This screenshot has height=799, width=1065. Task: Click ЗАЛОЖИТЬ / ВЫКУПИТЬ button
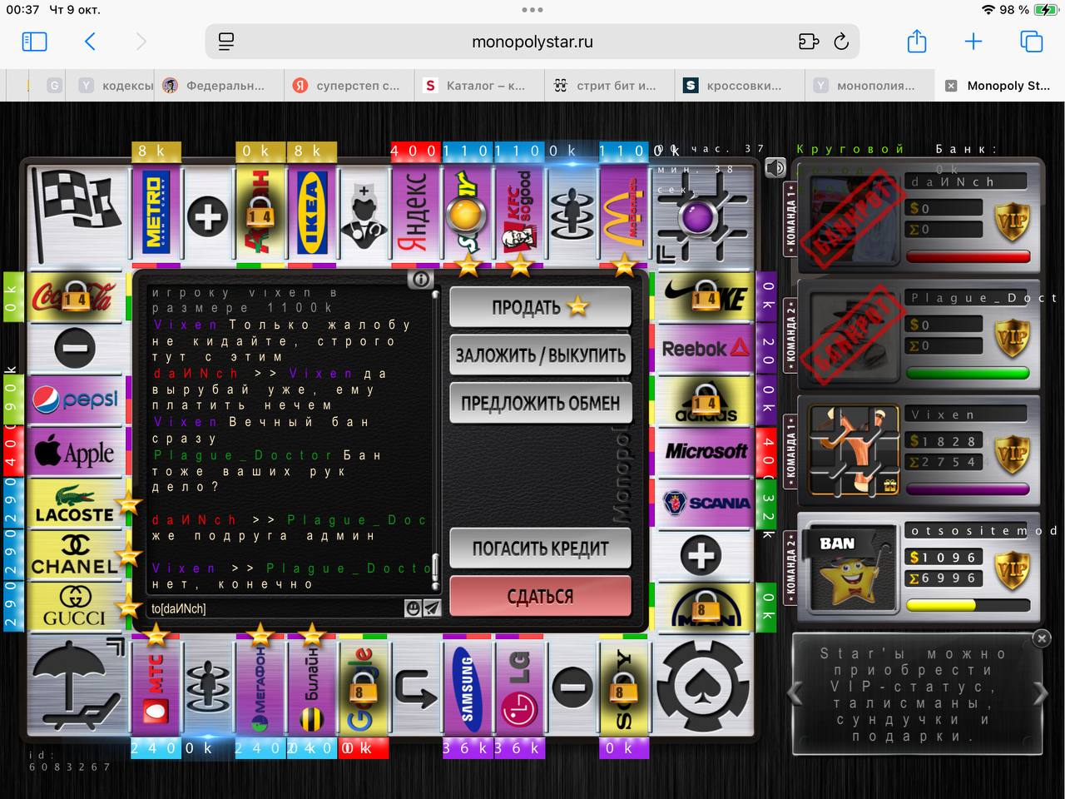tap(540, 355)
